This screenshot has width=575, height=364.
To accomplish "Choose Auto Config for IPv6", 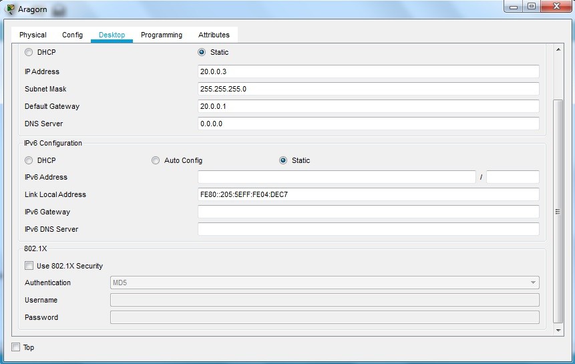I will pyautogui.click(x=156, y=160).
